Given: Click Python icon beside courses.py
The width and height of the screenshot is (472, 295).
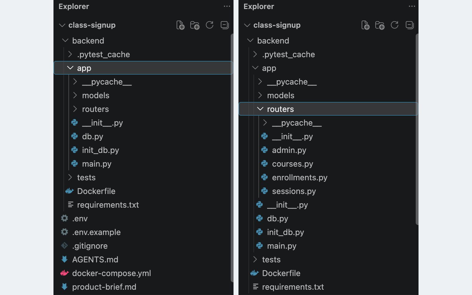Looking at the screenshot, I should [x=265, y=164].
